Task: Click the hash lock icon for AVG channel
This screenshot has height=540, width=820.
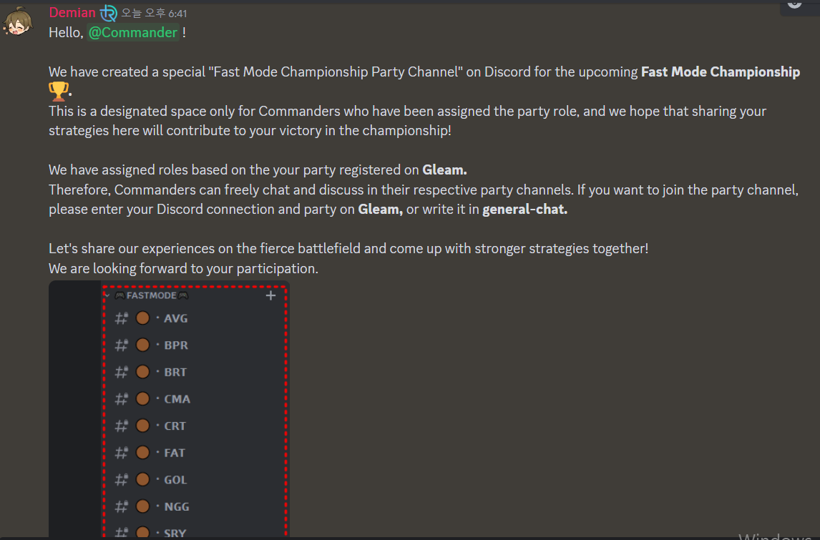Action: tap(122, 318)
